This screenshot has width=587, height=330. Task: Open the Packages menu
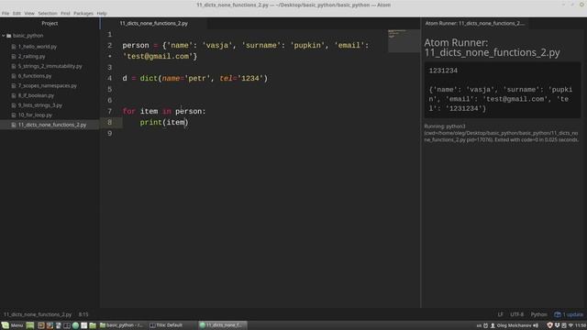coord(83,13)
